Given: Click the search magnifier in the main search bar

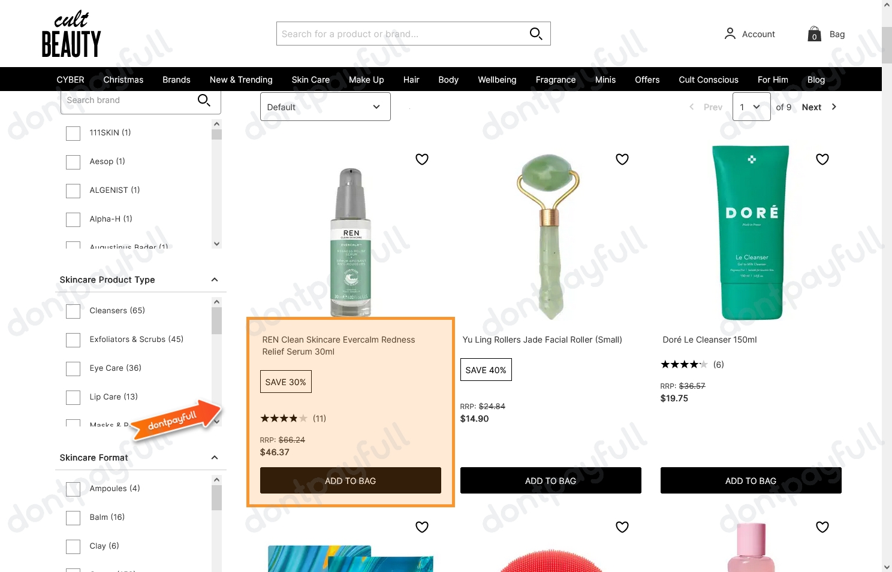Looking at the screenshot, I should click(535, 34).
